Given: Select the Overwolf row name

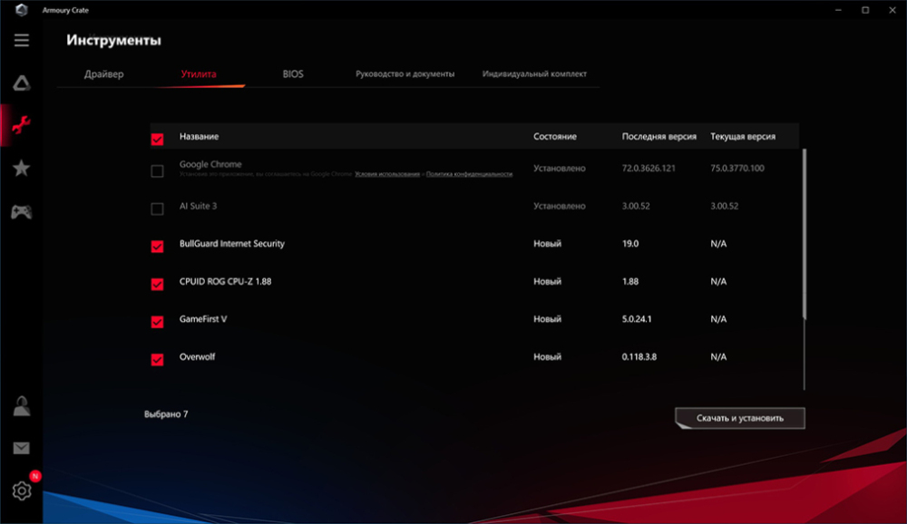Looking at the screenshot, I should click(197, 357).
